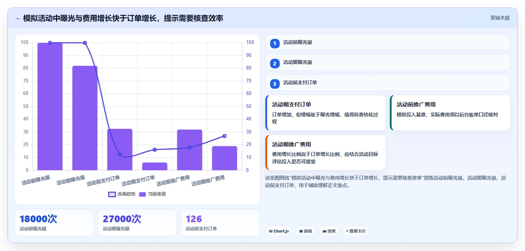Click the 18000次 stat card

54,223
